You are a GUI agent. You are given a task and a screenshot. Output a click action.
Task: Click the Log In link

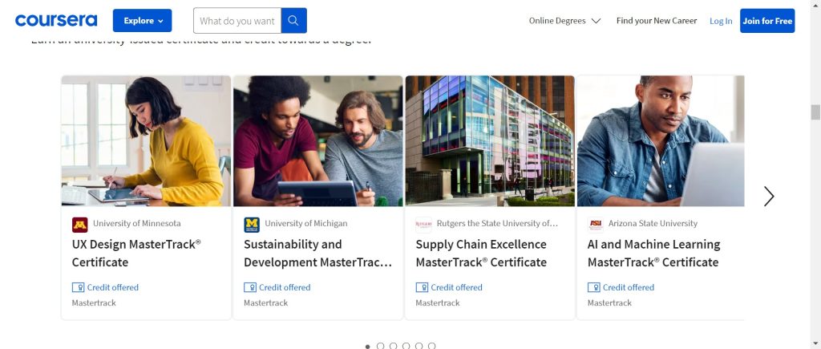coord(721,21)
